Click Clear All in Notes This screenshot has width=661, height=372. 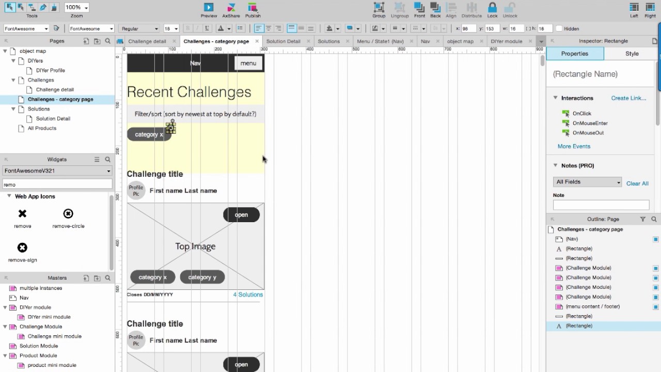tap(637, 183)
